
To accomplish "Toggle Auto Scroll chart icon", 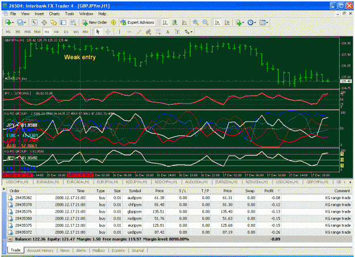I will (217, 22).
